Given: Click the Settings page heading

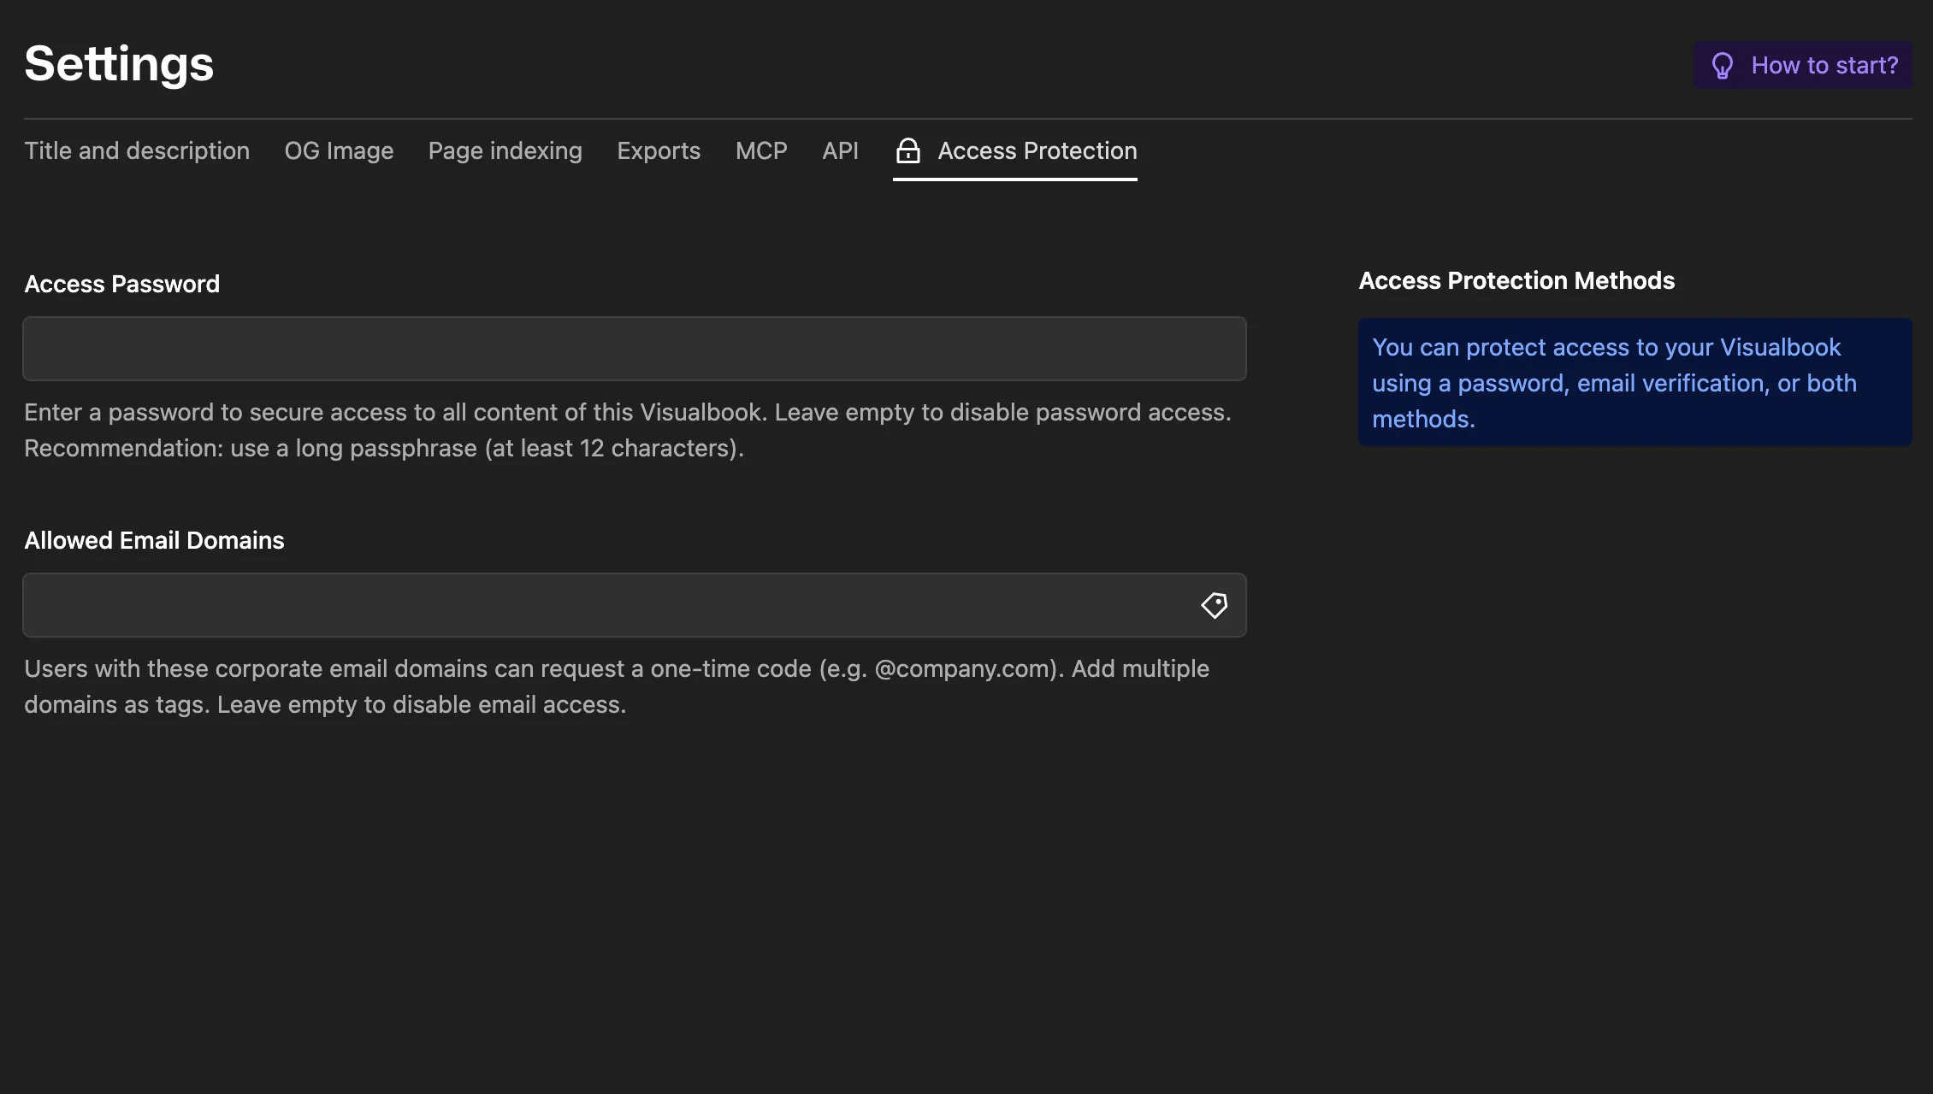Looking at the screenshot, I should point(119,63).
